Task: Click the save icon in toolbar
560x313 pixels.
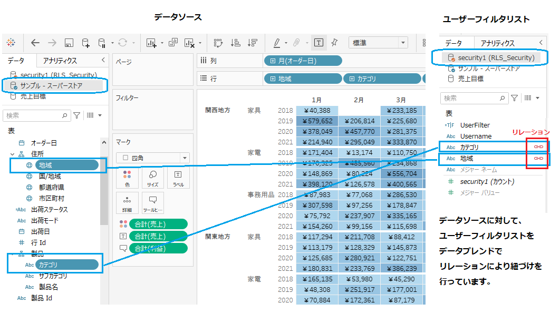Action: [x=69, y=43]
